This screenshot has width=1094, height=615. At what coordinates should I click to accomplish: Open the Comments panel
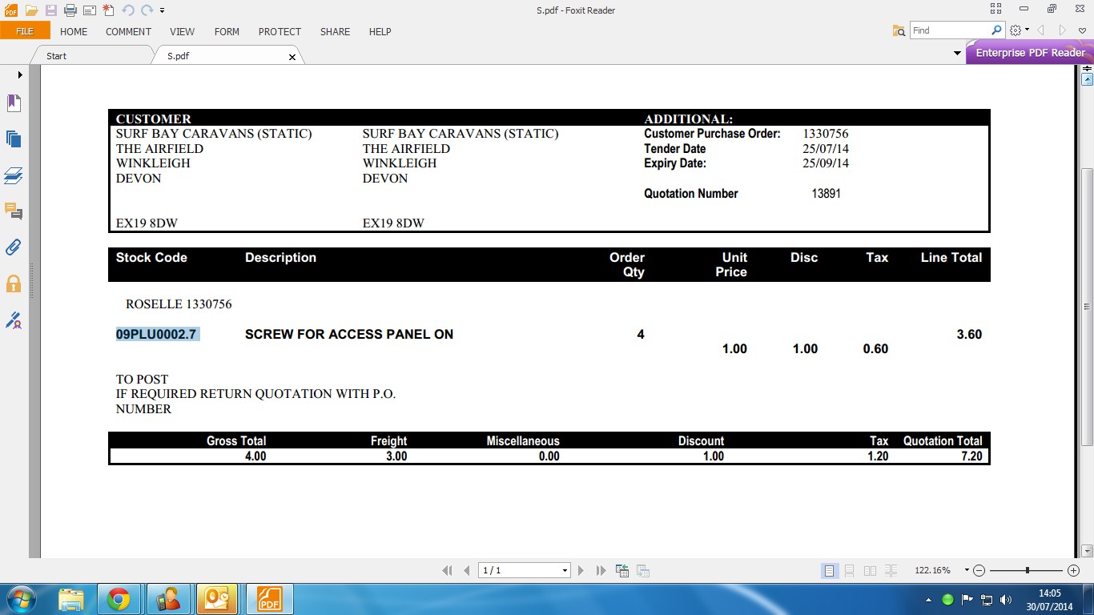click(x=14, y=211)
